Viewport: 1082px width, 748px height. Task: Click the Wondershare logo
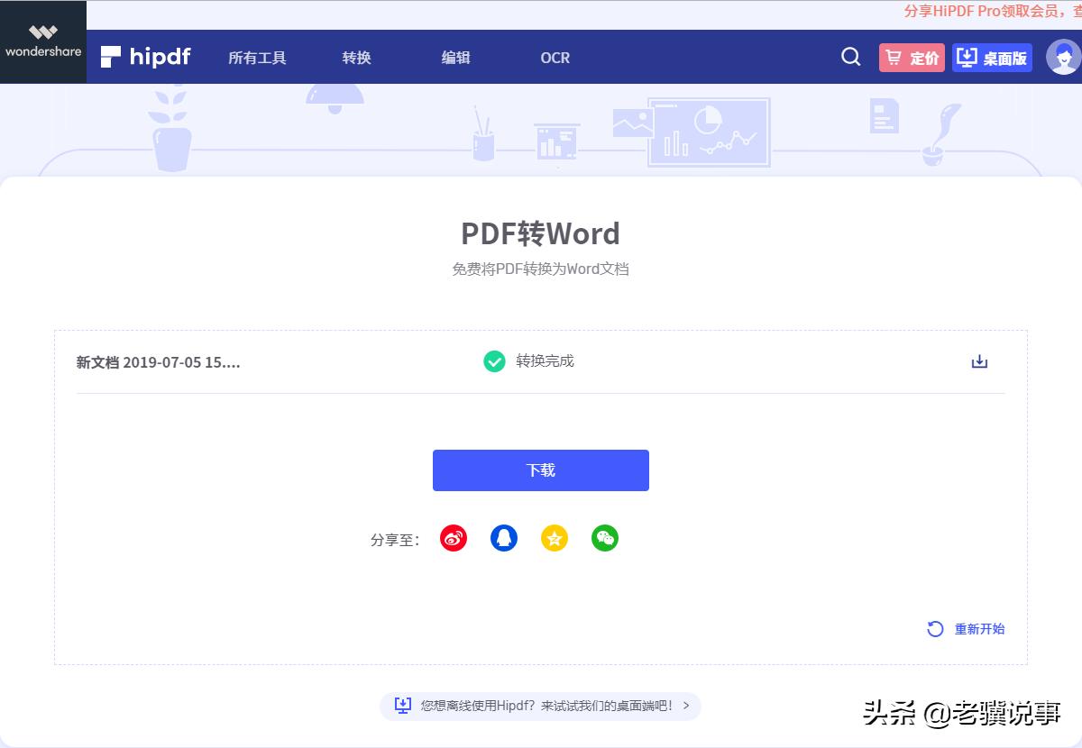point(42,41)
